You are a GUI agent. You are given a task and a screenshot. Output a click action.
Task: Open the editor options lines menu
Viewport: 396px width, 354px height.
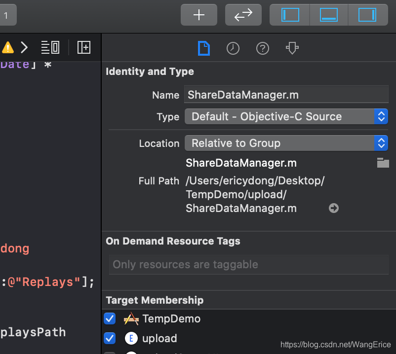coord(50,47)
